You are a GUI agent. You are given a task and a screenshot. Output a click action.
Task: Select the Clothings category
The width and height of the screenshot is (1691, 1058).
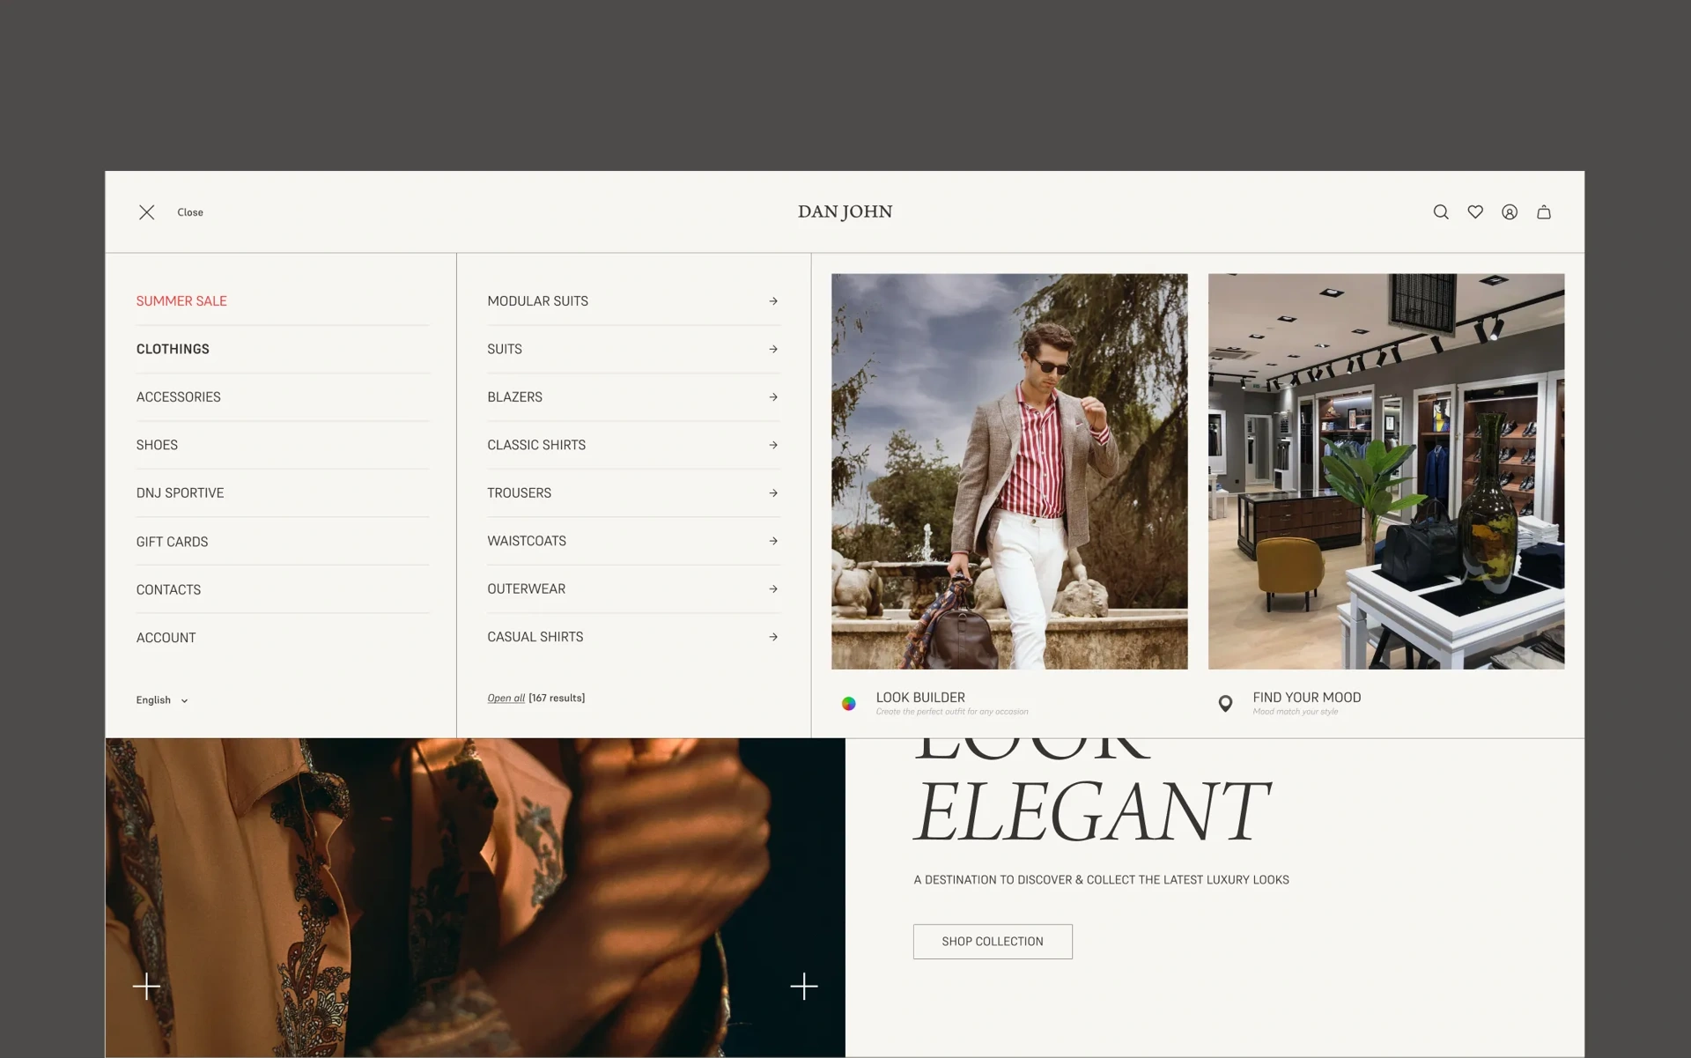[x=173, y=349]
